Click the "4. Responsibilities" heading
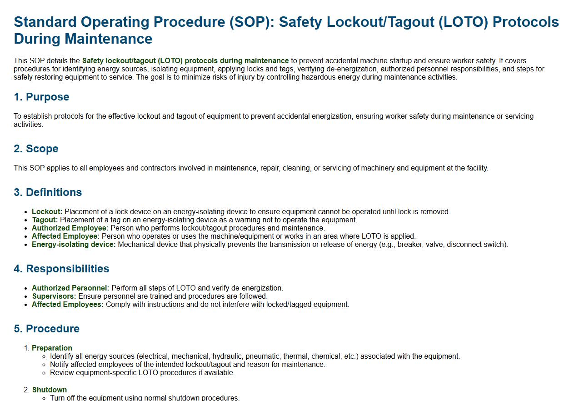The height and width of the screenshot is (401, 574). click(61, 269)
